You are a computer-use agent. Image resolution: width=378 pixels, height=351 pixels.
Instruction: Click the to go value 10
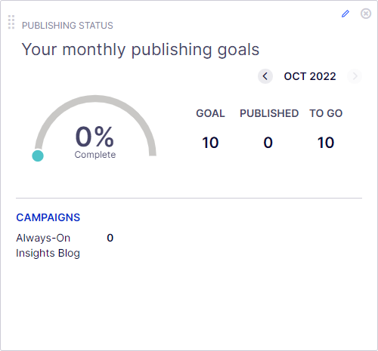[x=326, y=143]
